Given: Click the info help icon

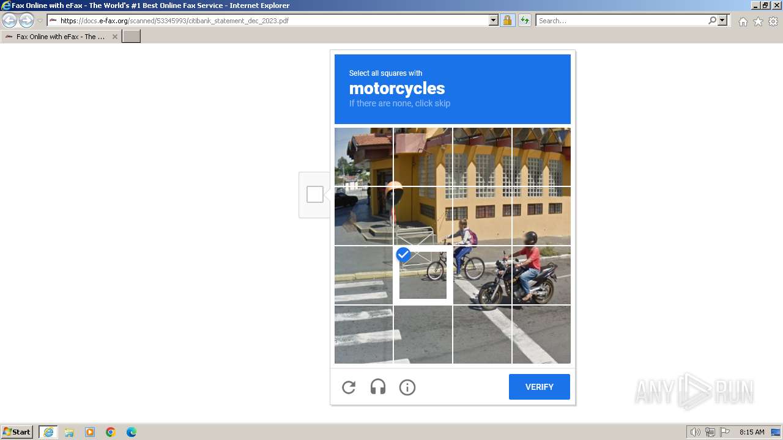Looking at the screenshot, I should click(x=407, y=387).
